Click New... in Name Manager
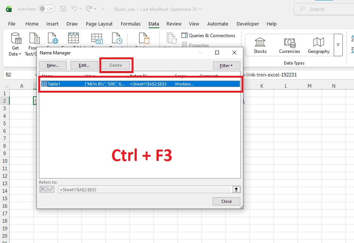The width and height of the screenshot is (354, 243). [x=53, y=65]
